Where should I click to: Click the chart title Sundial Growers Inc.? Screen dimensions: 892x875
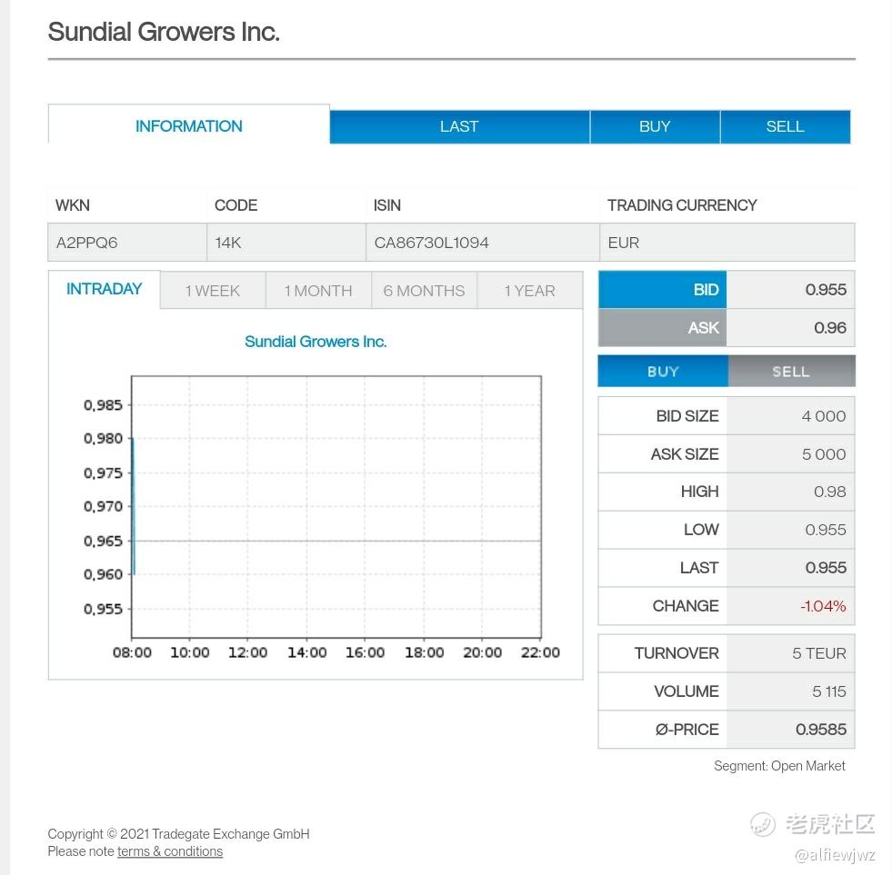[316, 341]
